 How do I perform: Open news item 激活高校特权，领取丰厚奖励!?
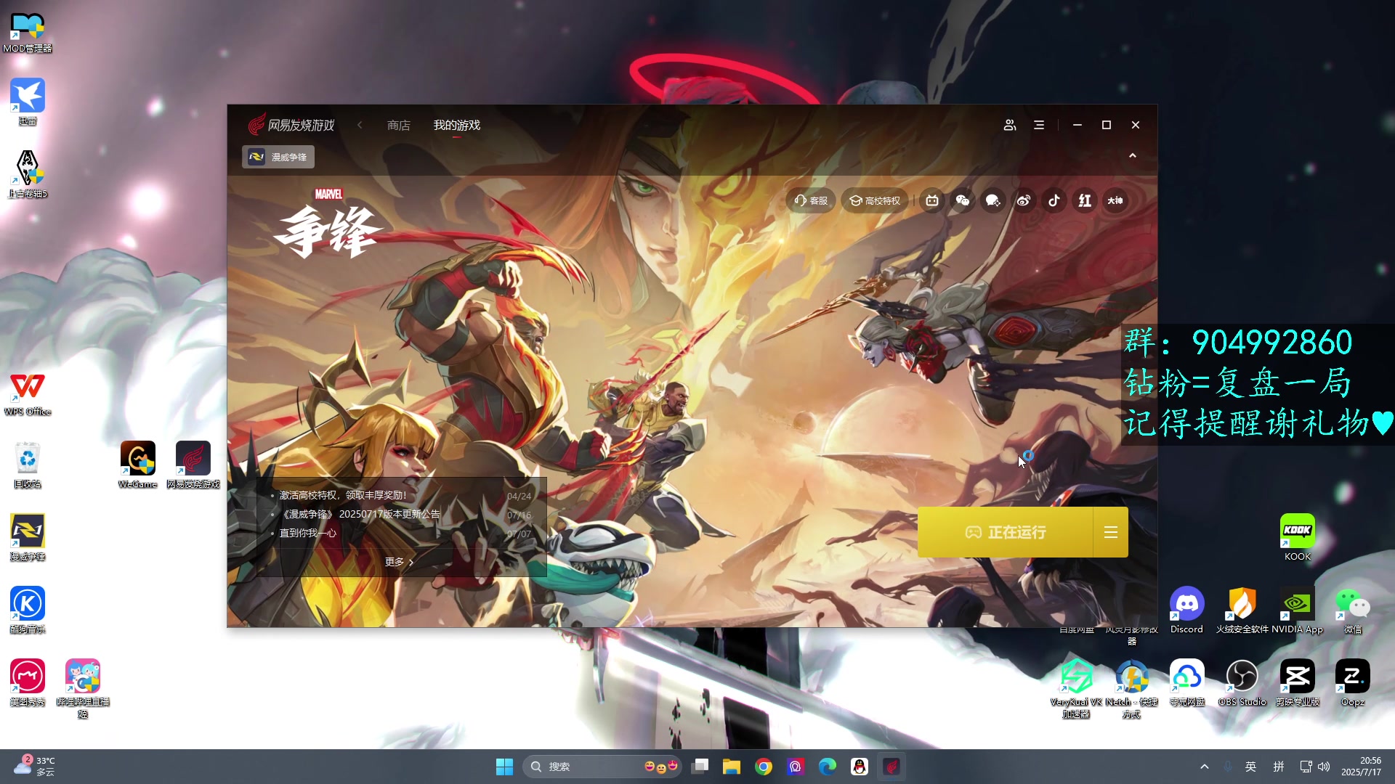click(344, 495)
